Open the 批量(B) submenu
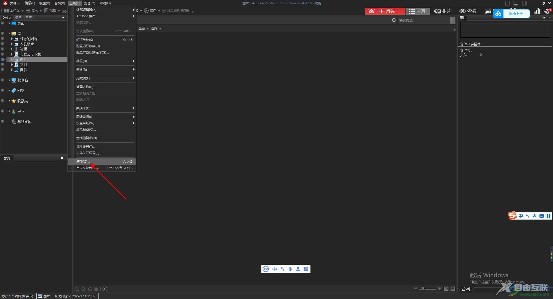This screenshot has height=299, width=553. [102, 61]
